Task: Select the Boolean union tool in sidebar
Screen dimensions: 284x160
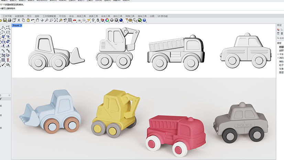Action: 8,65
